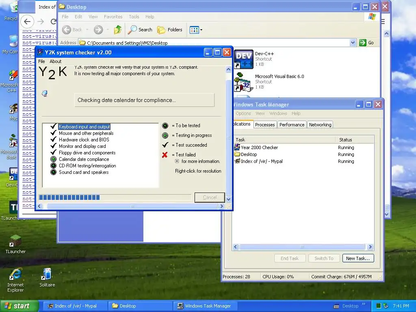Click Y2K checker vertical scroll down arrow

[x=228, y=199]
